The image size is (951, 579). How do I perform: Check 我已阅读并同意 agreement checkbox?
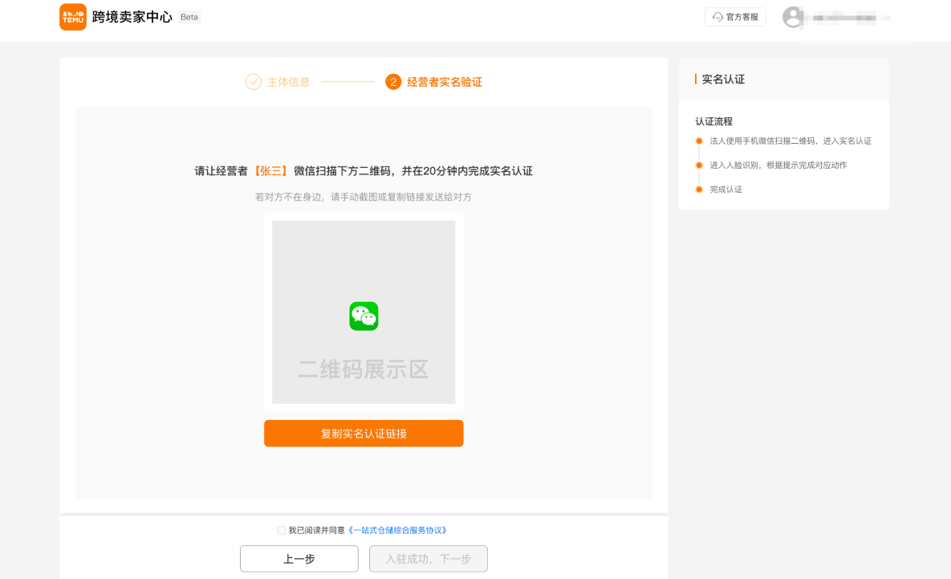(x=282, y=531)
